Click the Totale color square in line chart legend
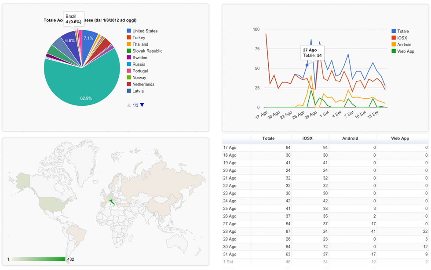Viewport: 431px width, 270px height. pyautogui.click(x=394, y=31)
